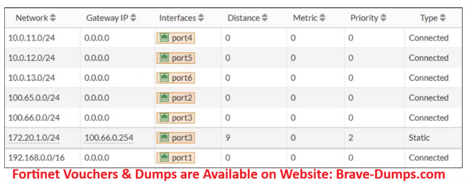This screenshot has height=182, width=466.
Task: Click the port2 interface icon
Action: click(x=164, y=98)
